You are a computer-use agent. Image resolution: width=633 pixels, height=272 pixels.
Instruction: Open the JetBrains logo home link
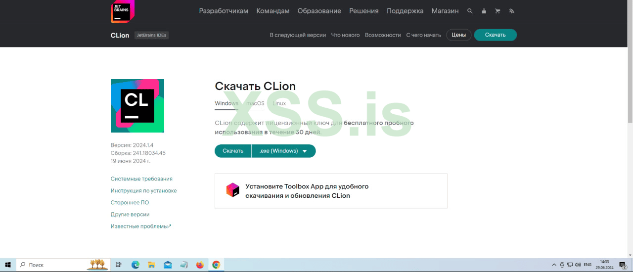click(122, 11)
